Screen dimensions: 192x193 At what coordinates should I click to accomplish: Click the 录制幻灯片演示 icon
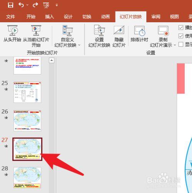click(163, 31)
